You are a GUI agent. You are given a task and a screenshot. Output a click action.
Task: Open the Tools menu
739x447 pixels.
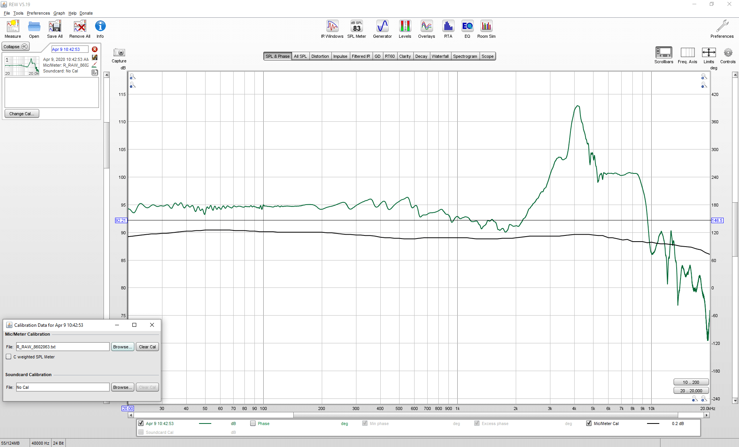[18, 13]
